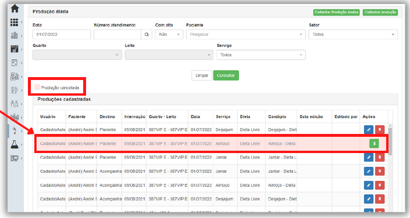Viewport: 410px width, 218px height.
Task: Go to the home icon in sidebar
Action: [x=15, y=9]
